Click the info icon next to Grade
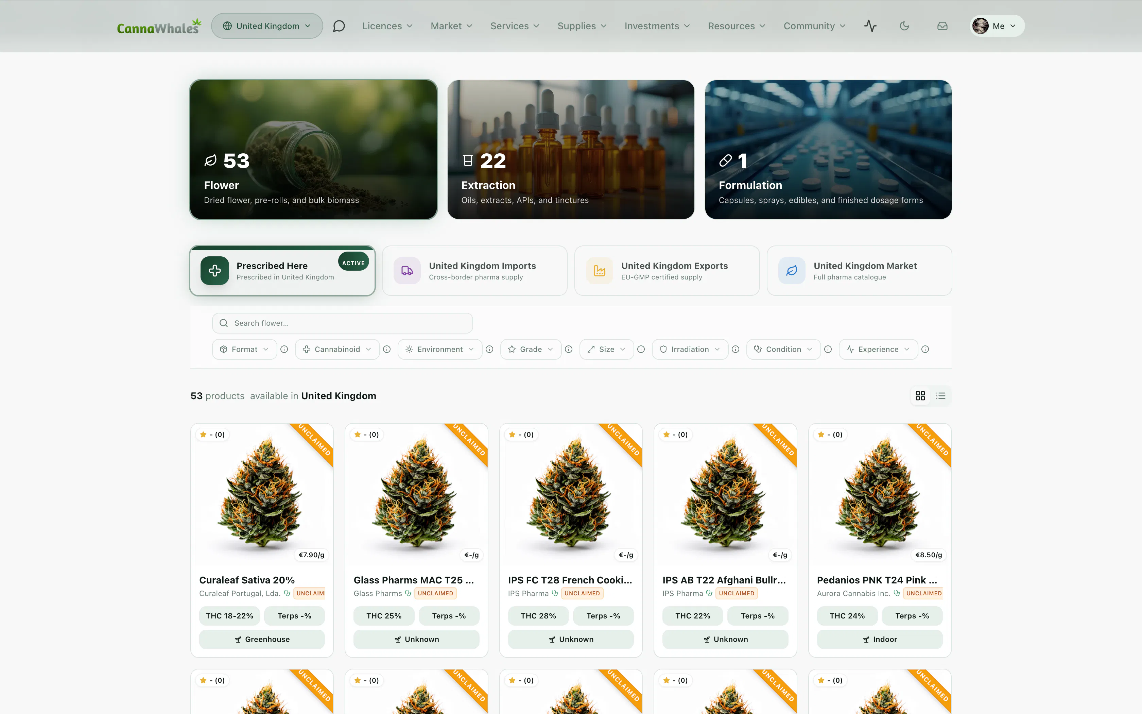Screen dimensions: 1142x714 point(569,350)
